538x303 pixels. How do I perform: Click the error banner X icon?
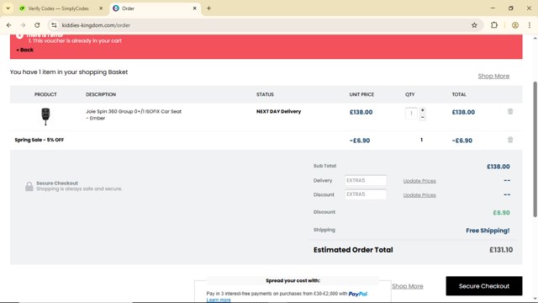(x=19, y=35)
